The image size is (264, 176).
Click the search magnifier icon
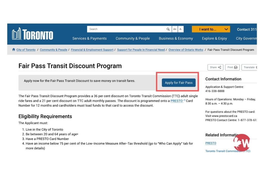pyautogui.click(x=168, y=29)
